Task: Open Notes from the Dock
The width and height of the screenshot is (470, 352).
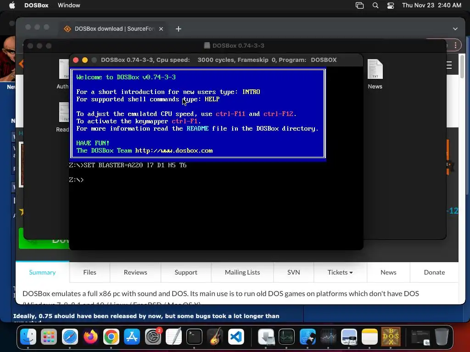Action: (369, 336)
